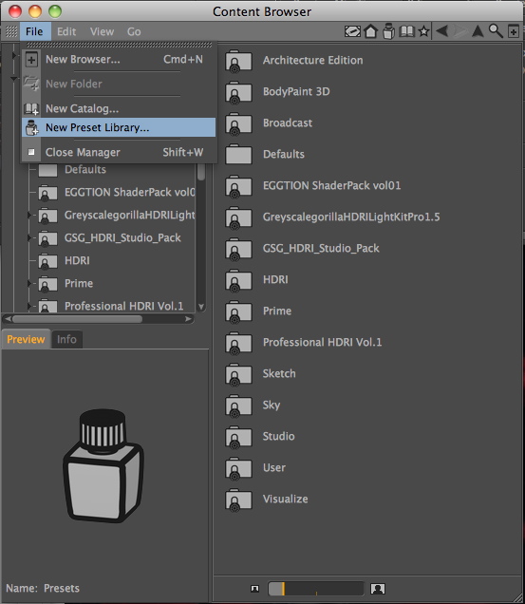Select the Broadcast library folder icon
This screenshot has width=525, height=604.
pos(238,123)
